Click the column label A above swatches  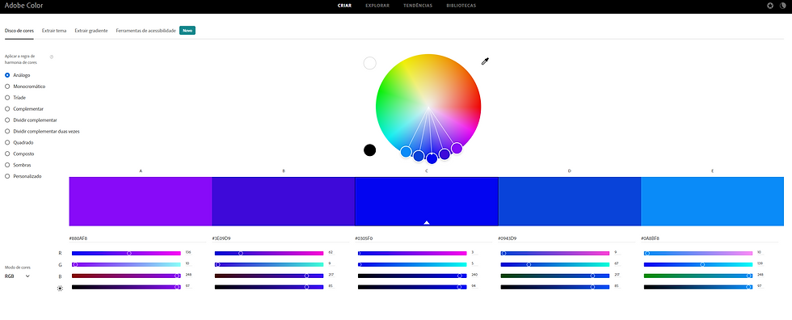141,171
